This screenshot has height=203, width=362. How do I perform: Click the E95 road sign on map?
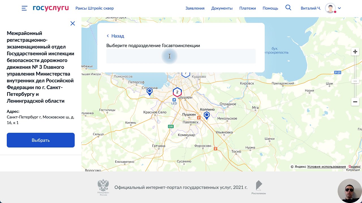tap(171, 127)
